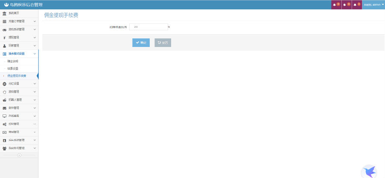Click the gamepad icon for 游戏系统管理
385x178 pixels.
point(4,29)
